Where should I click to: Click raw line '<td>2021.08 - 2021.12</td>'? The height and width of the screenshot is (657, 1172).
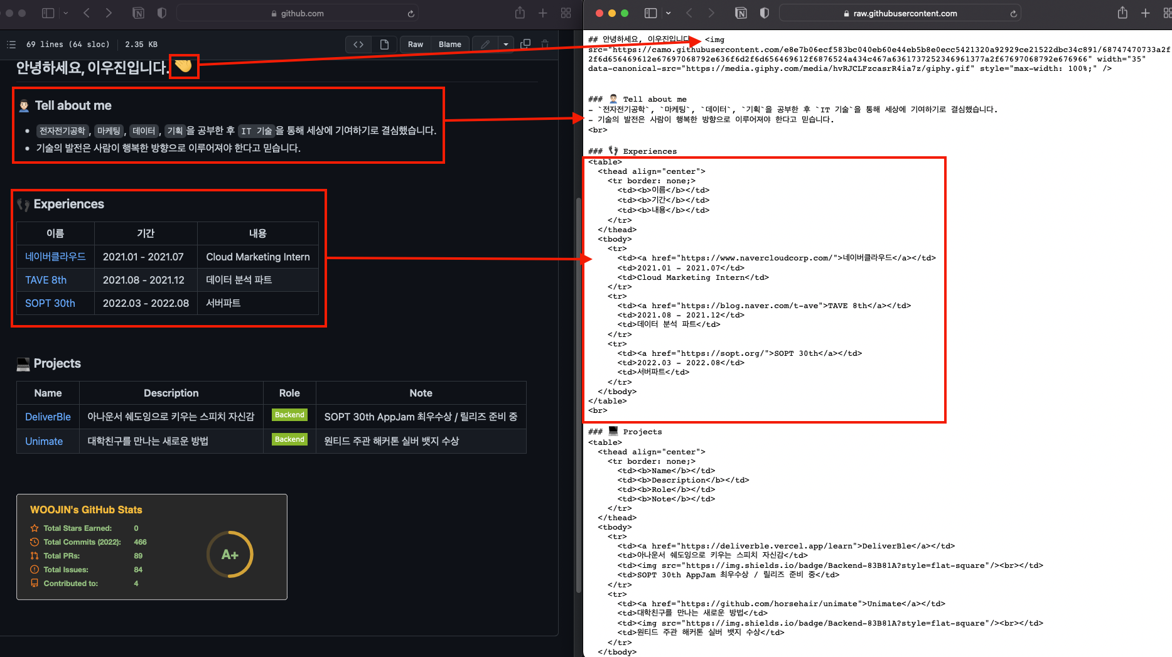point(681,315)
